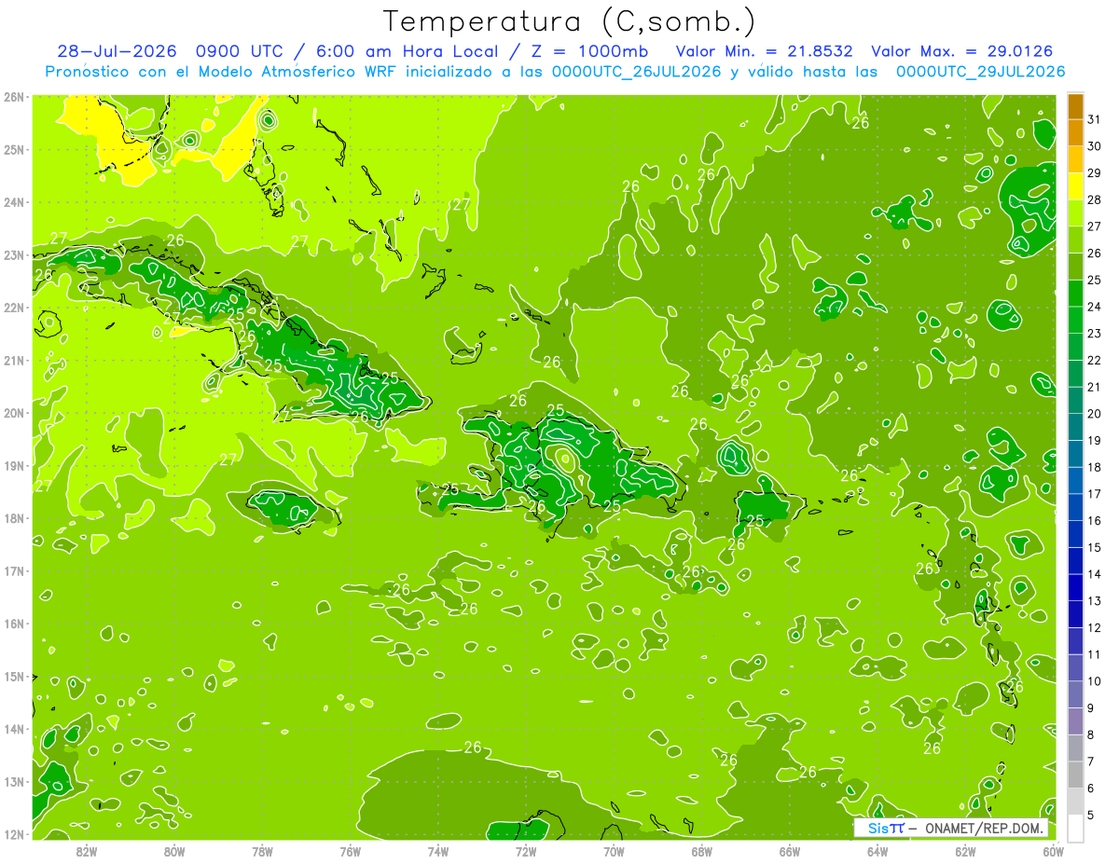The height and width of the screenshot is (864, 1119).
Task: Click the latitude axis label "18N"
Action: point(14,518)
